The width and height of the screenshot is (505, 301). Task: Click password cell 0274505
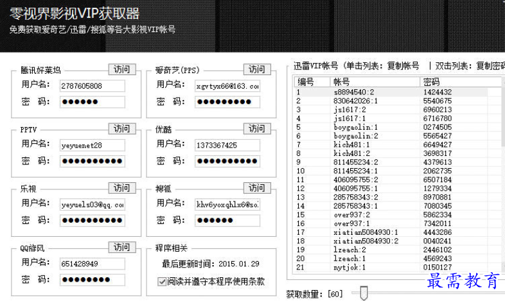click(438, 127)
